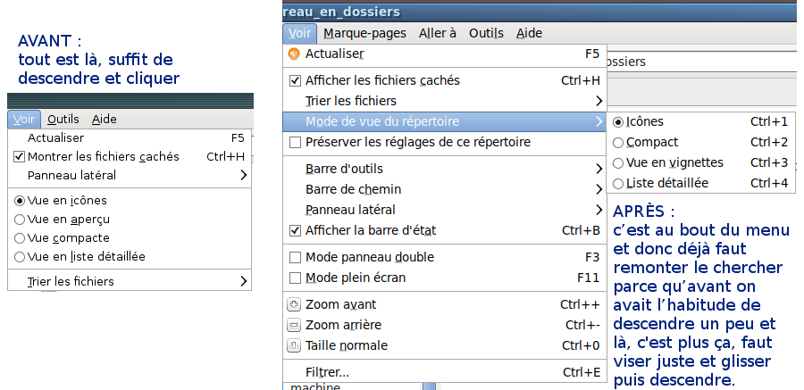Click the Zoom avant plus icon

[294, 305]
